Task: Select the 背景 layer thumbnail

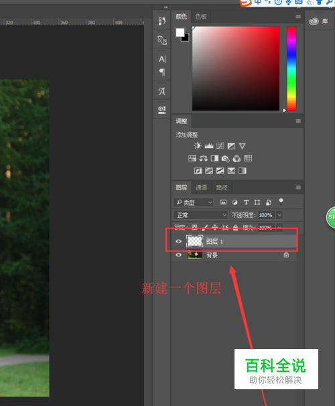Action: coord(194,255)
